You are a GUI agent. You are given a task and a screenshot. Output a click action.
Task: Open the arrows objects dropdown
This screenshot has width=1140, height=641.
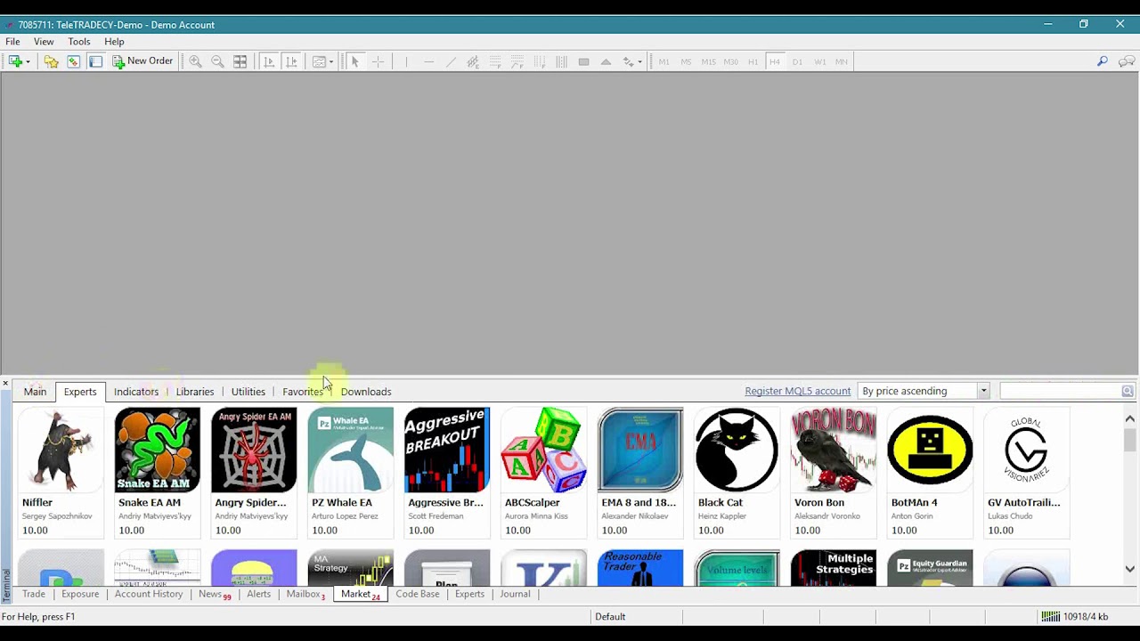coord(632,61)
